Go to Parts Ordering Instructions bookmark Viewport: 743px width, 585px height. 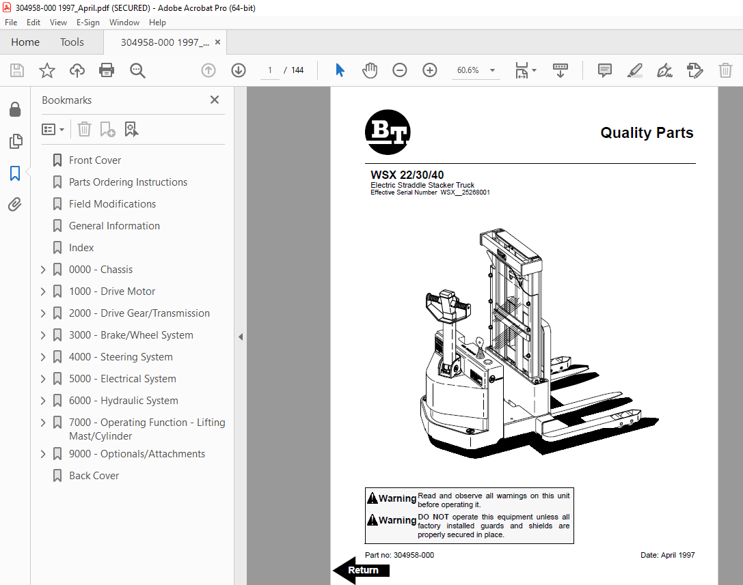[x=128, y=182]
